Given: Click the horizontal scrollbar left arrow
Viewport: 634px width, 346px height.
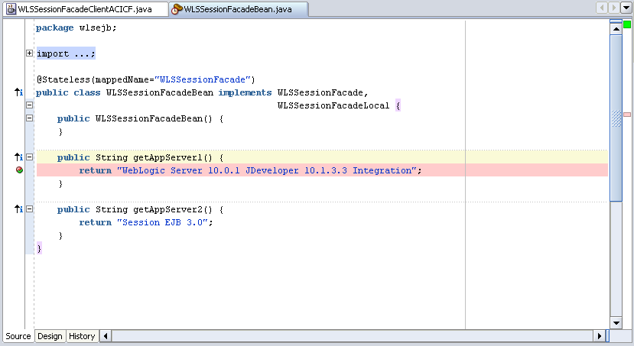Looking at the screenshot, I should pos(106,336).
